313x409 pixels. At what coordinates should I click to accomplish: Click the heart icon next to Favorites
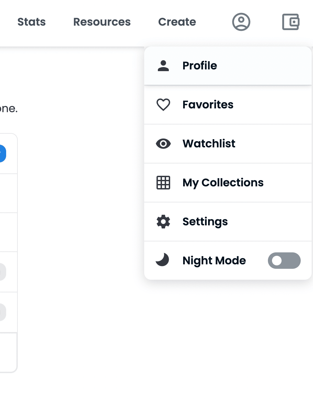pos(163,104)
